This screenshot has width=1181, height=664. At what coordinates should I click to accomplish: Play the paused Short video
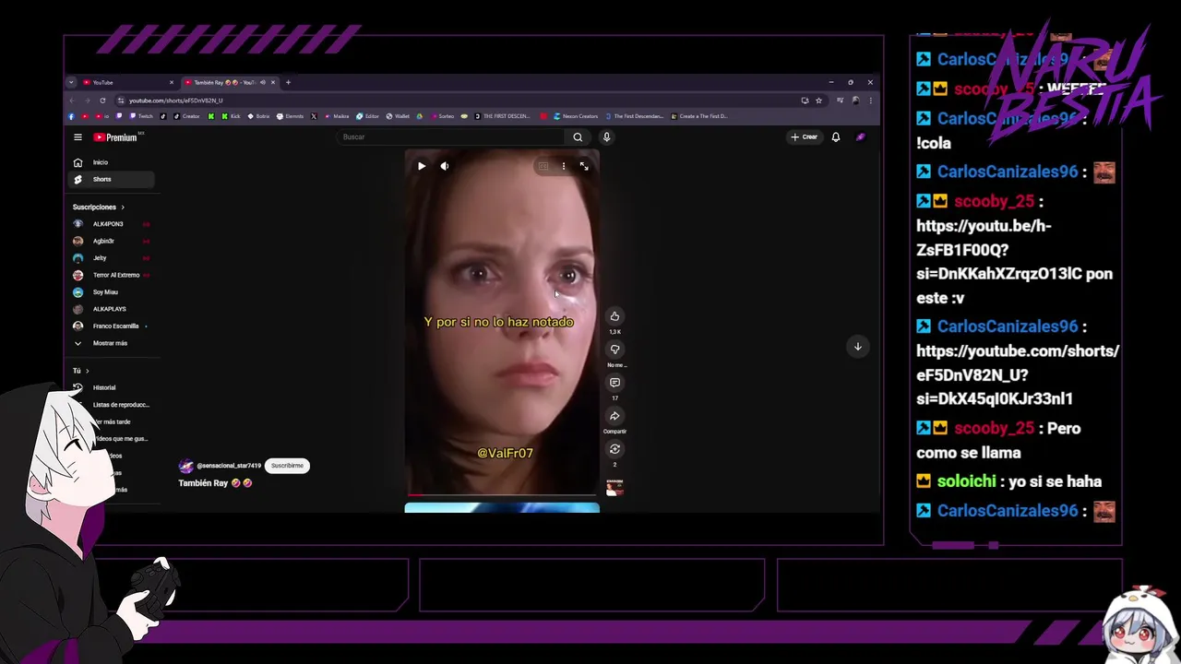pos(422,166)
